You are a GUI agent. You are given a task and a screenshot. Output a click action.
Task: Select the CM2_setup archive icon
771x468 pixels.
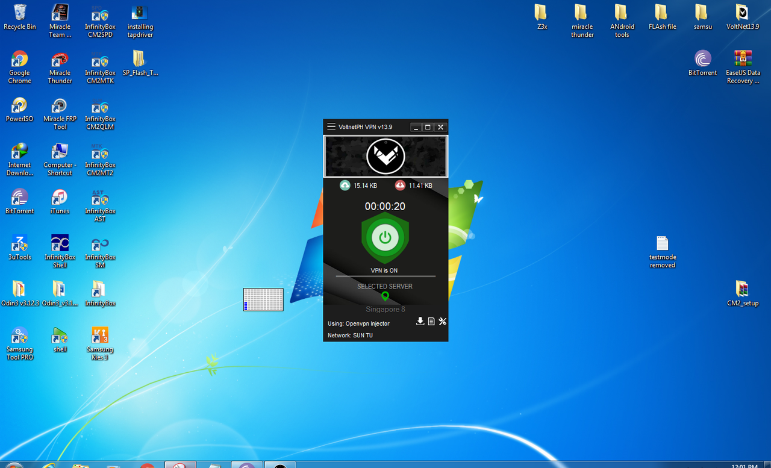(x=742, y=293)
